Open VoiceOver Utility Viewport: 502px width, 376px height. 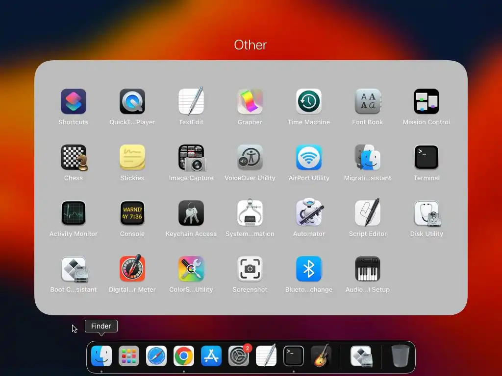pos(250,157)
